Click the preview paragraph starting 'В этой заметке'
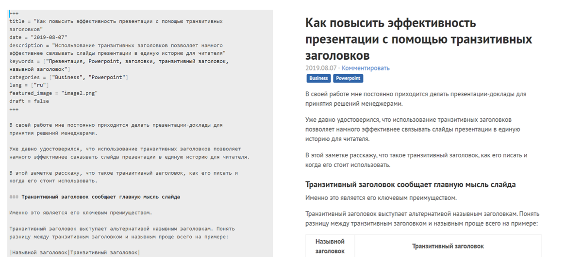This screenshot has height=265, width=583. pyautogui.click(x=416, y=160)
